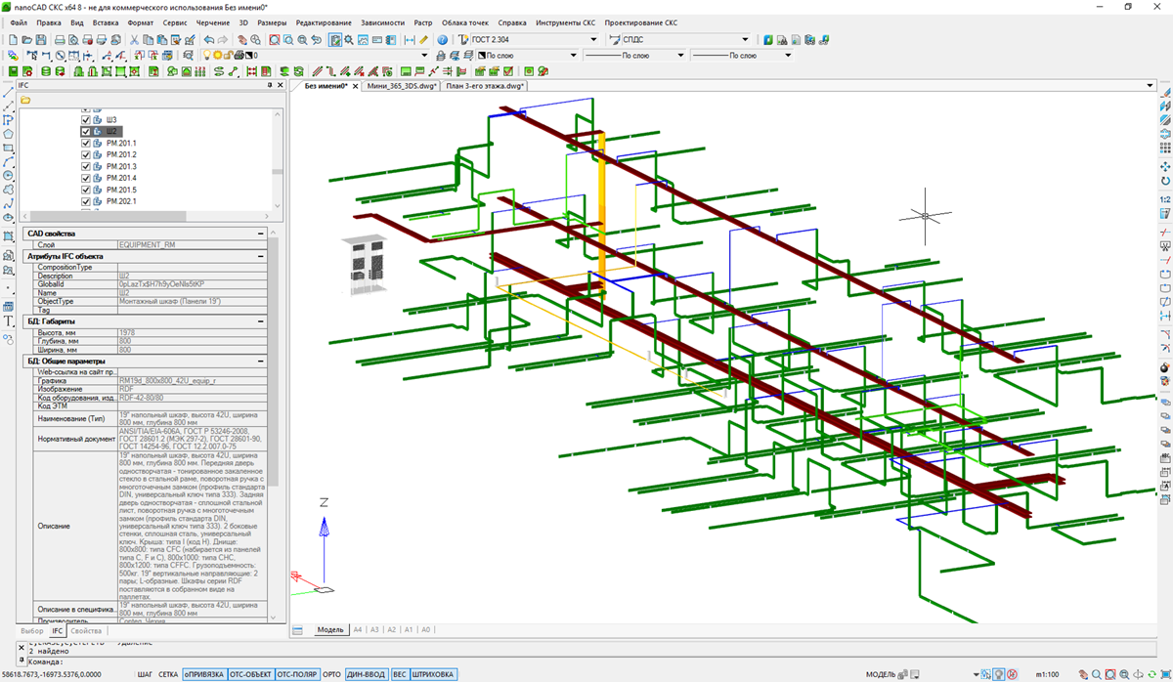Screen dimensions: 1173x682
Task: Click the Line draw tool in left toolbar
Action: tap(8, 91)
